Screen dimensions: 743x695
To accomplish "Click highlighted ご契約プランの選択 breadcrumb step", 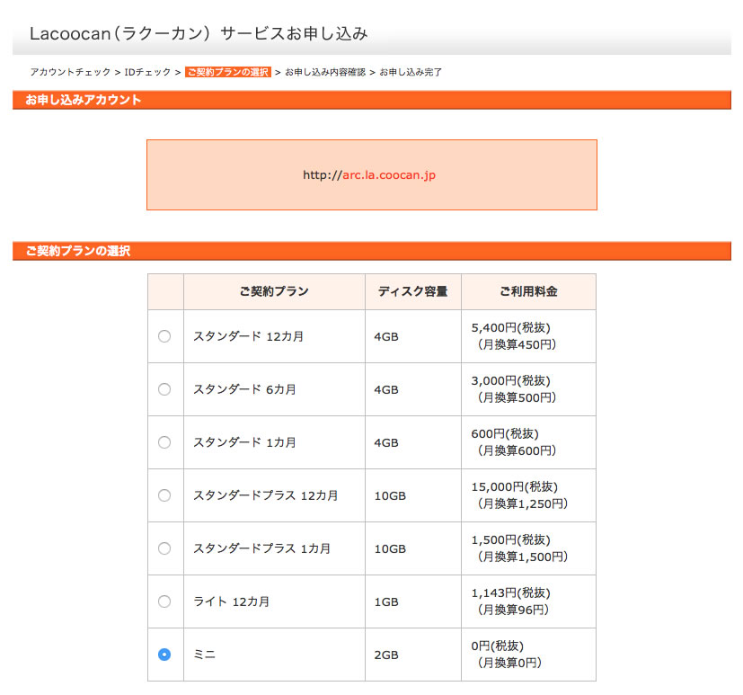I will click(228, 72).
